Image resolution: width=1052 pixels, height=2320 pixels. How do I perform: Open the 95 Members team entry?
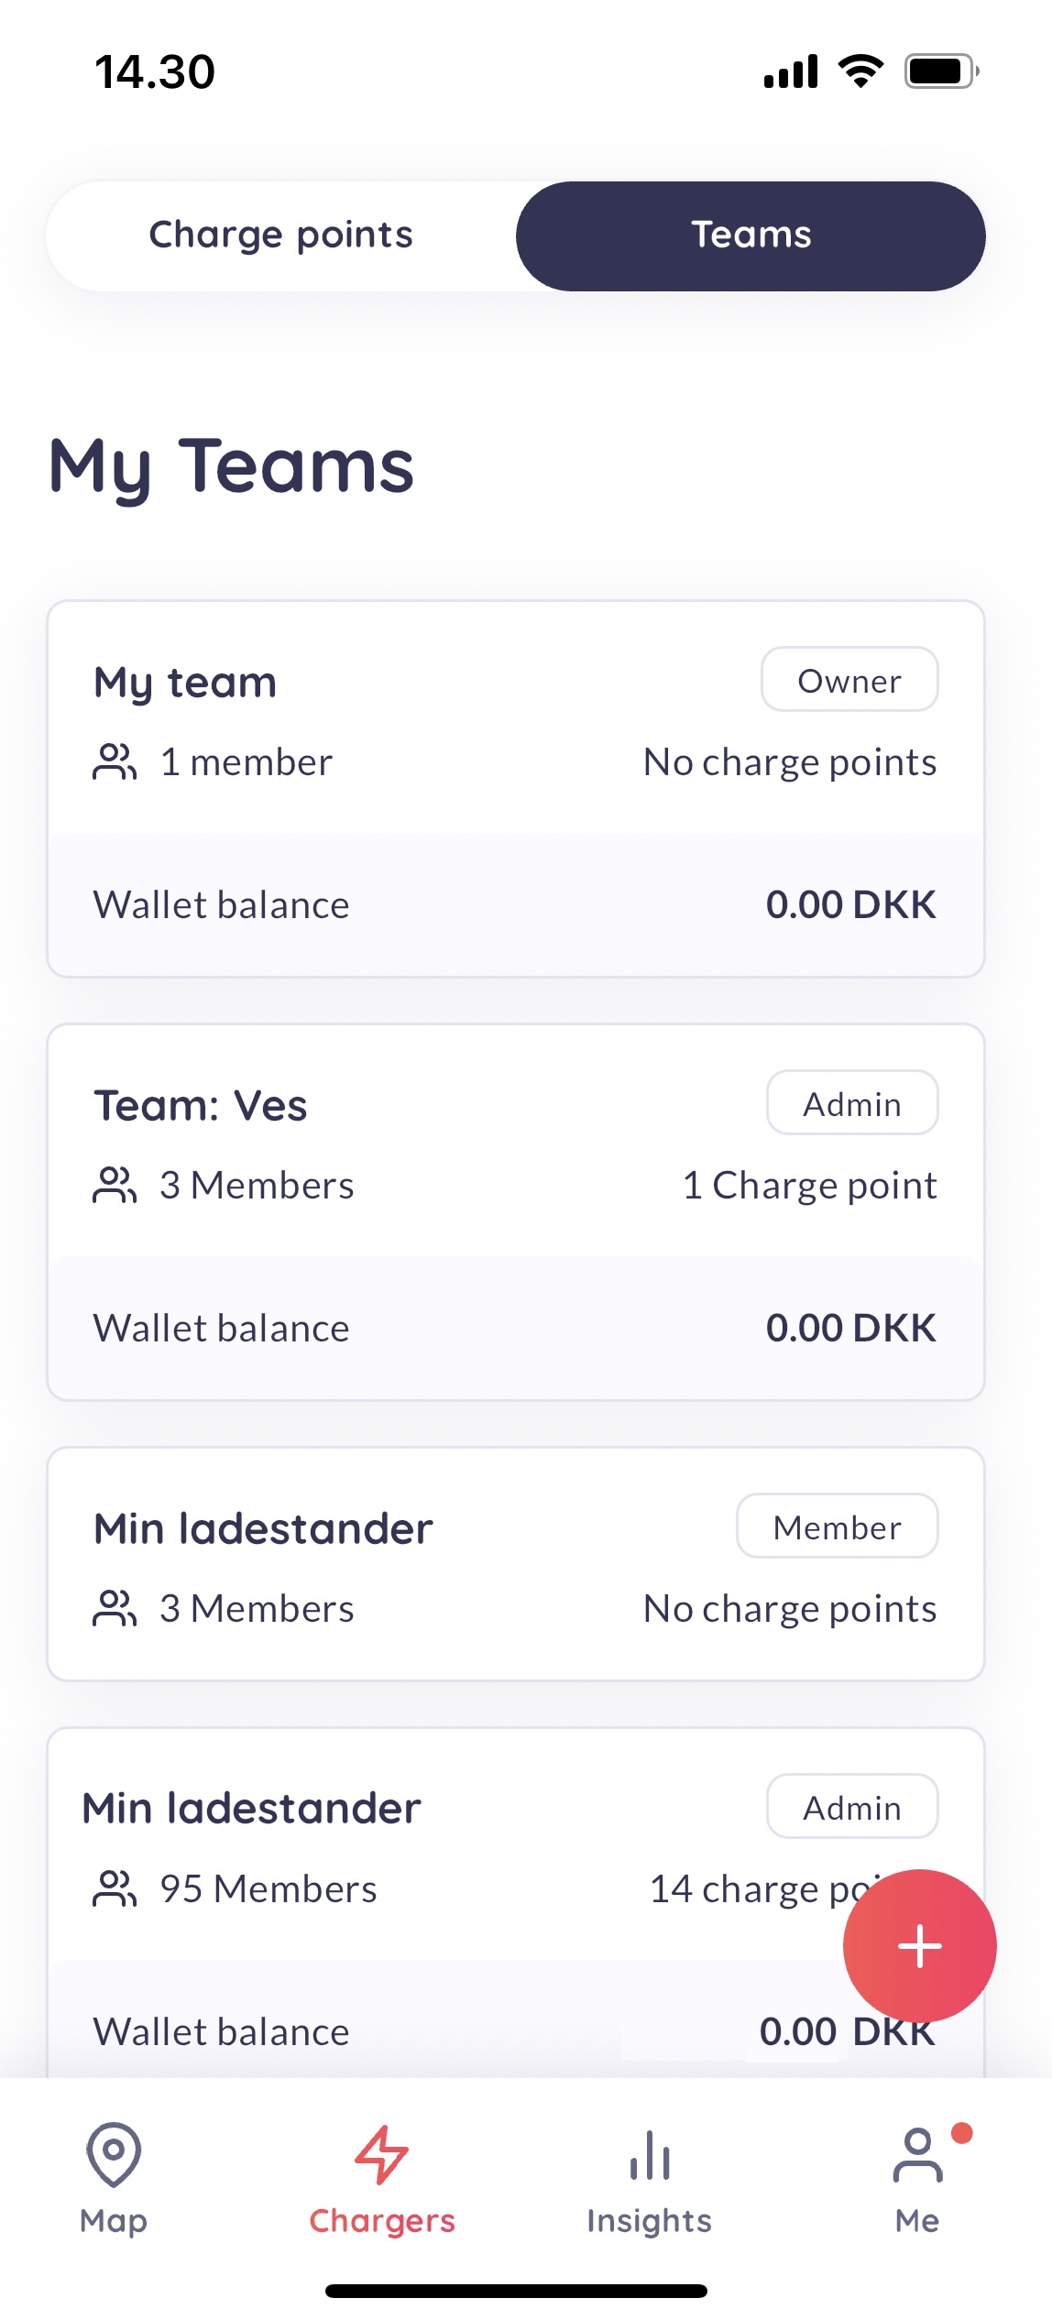pos(268,1889)
